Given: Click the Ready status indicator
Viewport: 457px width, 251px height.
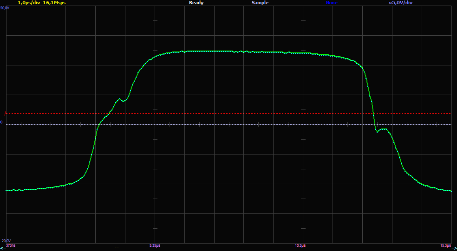Looking at the screenshot, I should [x=196, y=3].
